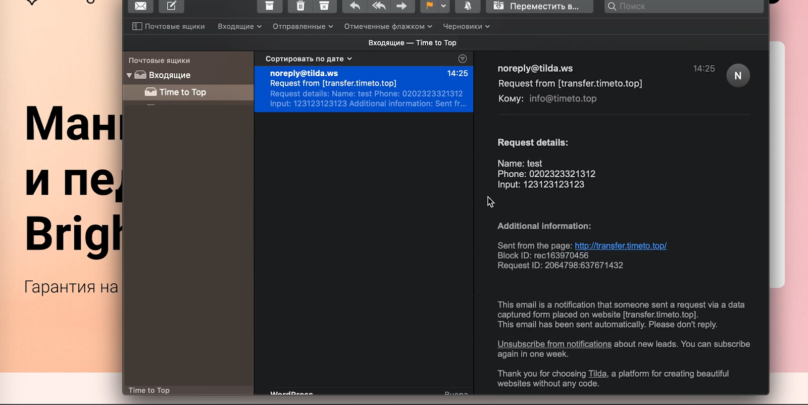808x405 pixels.
Task: Toggle the unread filter in message list
Action: (x=462, y=59)
